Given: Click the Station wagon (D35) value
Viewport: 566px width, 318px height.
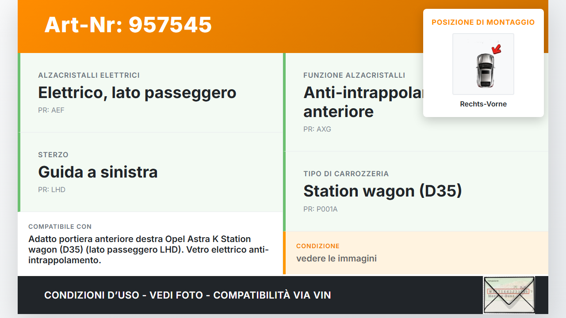Looking at the screenshot, I should [x=382, y=191].
